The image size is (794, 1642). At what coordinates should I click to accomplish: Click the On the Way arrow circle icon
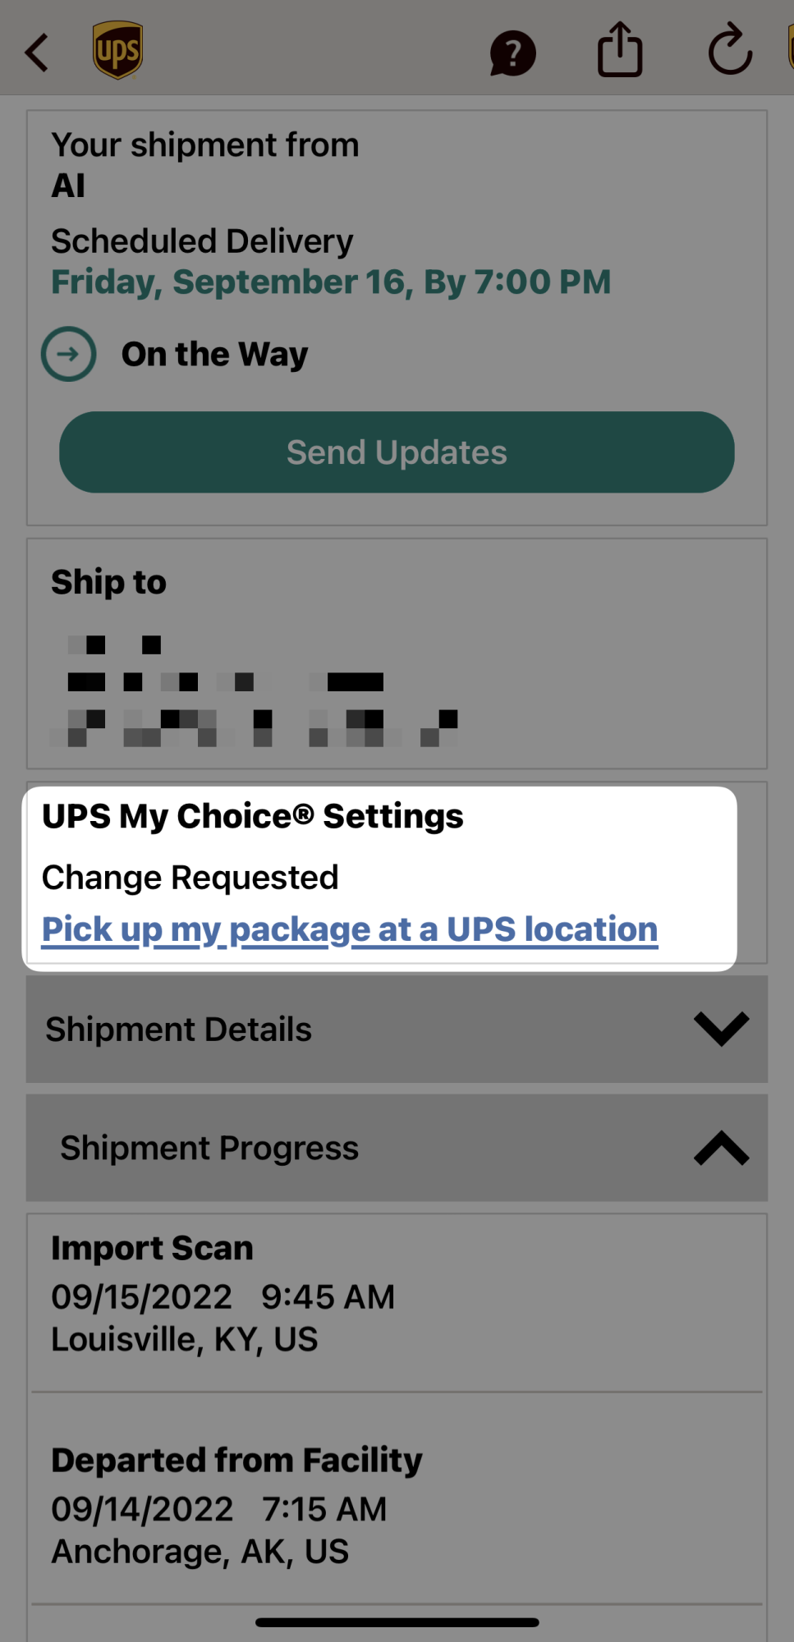point(69,354)
